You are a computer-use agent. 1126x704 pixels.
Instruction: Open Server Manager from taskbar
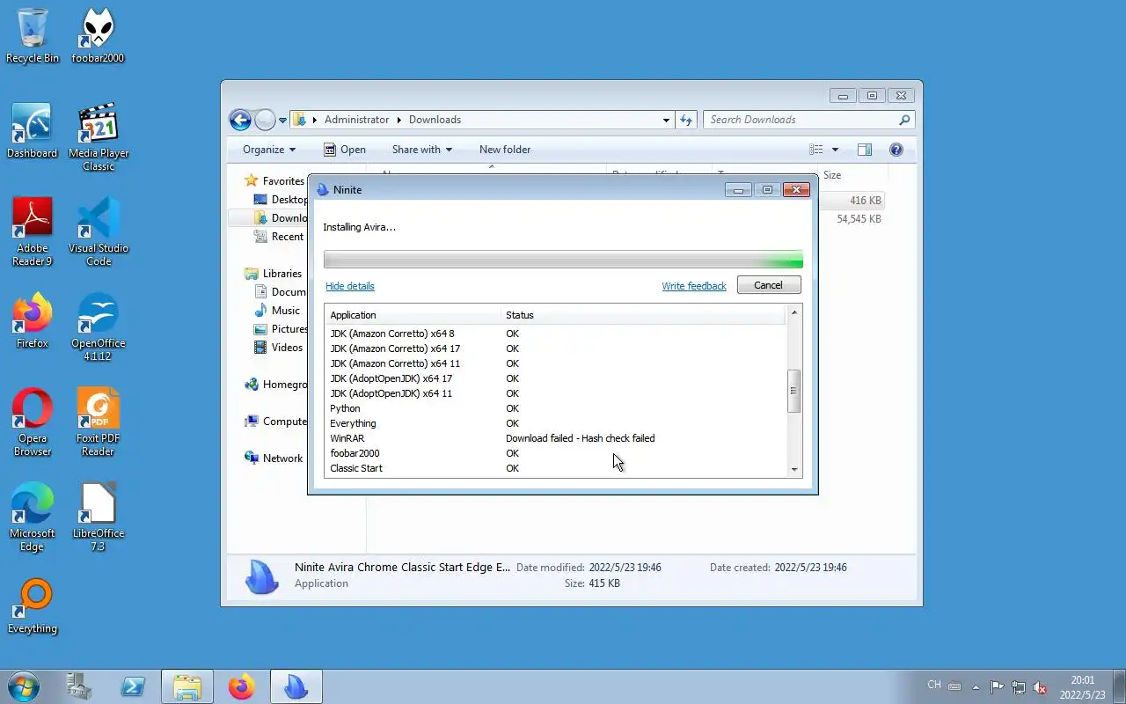click(80, 686)
